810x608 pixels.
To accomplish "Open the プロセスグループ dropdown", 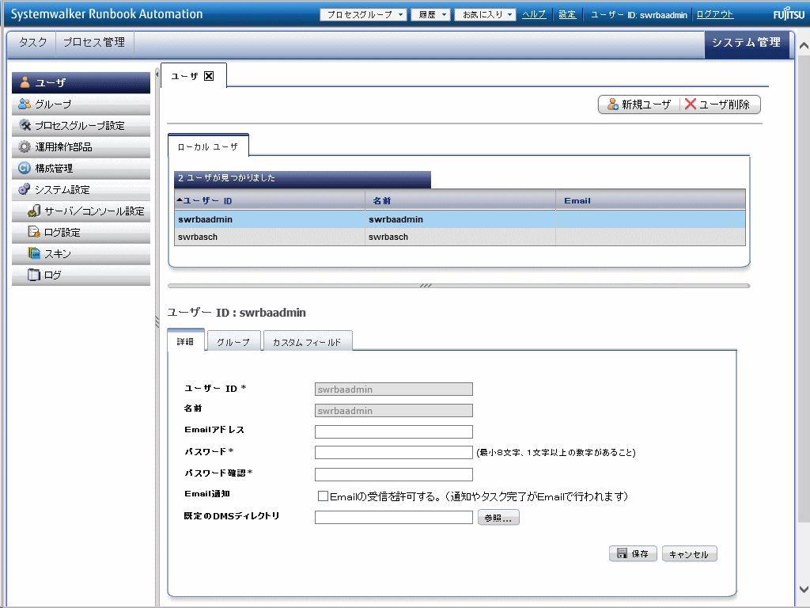I will (364, 14).
